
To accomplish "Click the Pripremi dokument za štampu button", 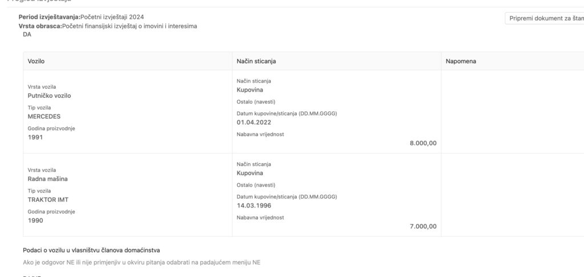I will point(545,18).
